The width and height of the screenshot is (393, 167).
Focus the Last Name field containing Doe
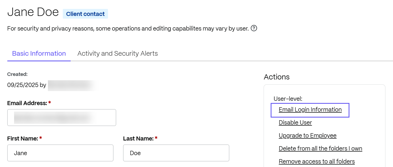pyautogui.click(x=176, y=153)
